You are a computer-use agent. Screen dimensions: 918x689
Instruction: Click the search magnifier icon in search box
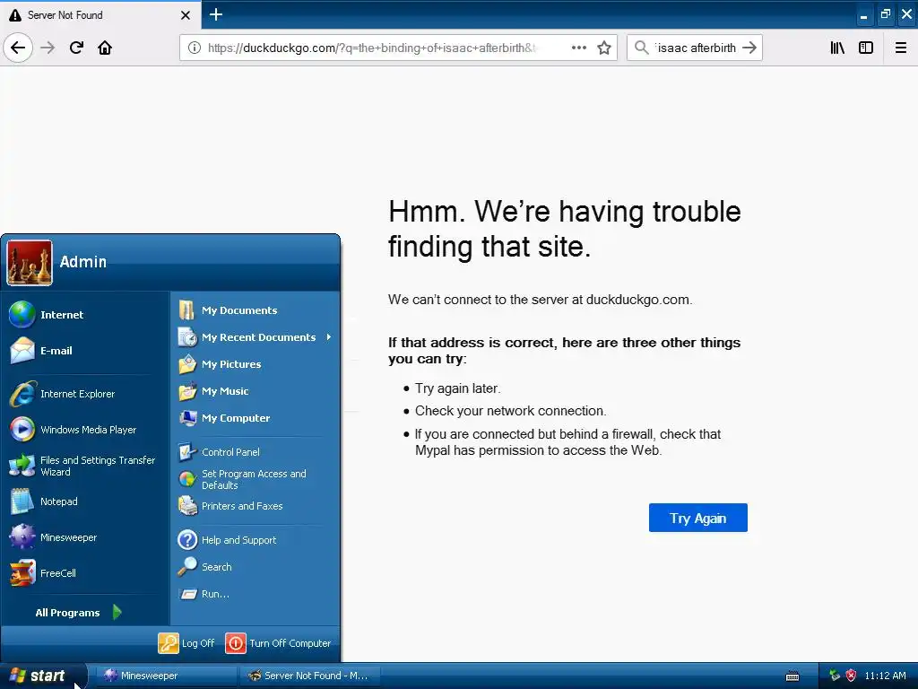tap(642, 48)
